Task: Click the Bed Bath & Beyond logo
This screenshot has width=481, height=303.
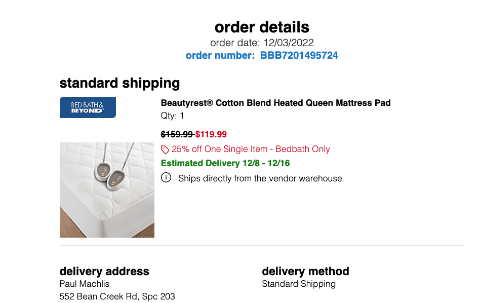Action: (88, 107)
